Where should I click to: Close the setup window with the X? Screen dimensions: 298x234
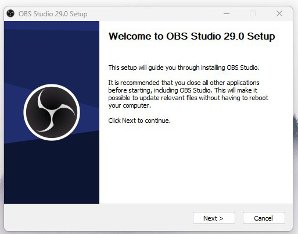click(x=279, y=13)
